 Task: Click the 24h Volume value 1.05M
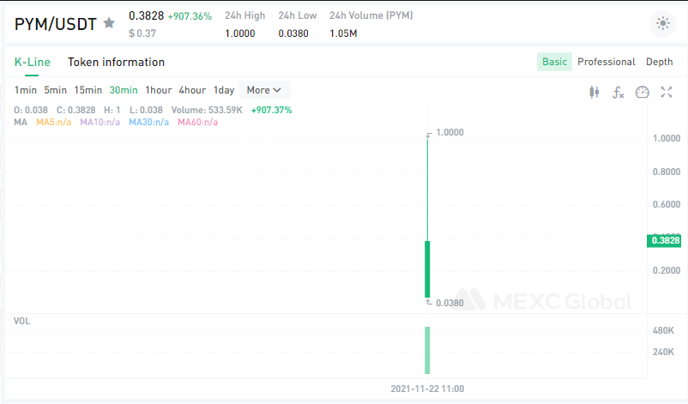pos(343,33)
